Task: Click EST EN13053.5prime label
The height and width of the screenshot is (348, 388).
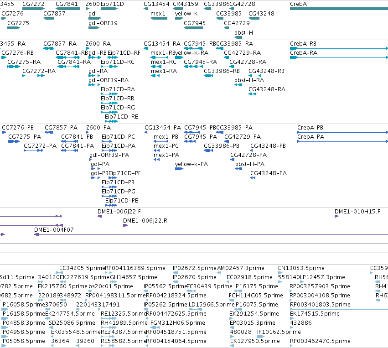Action: (301, 268)
